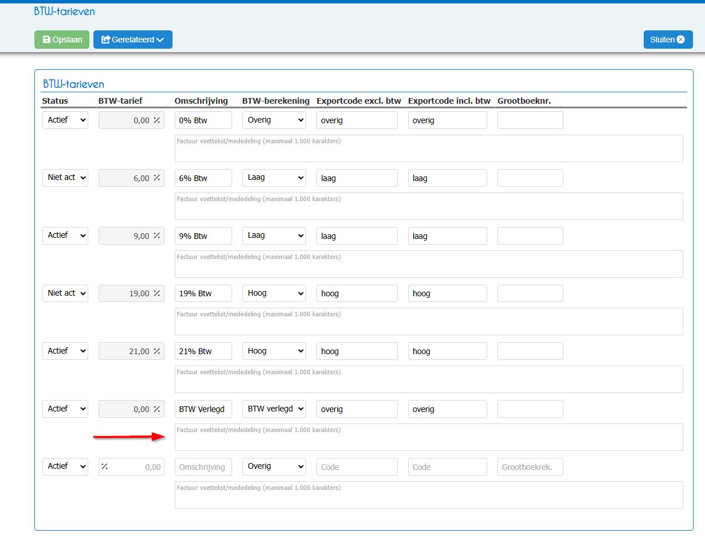Click the percent icon in the new empty tarief row
The width and height of the screenshot is (705, 549).
pos(104,466)
